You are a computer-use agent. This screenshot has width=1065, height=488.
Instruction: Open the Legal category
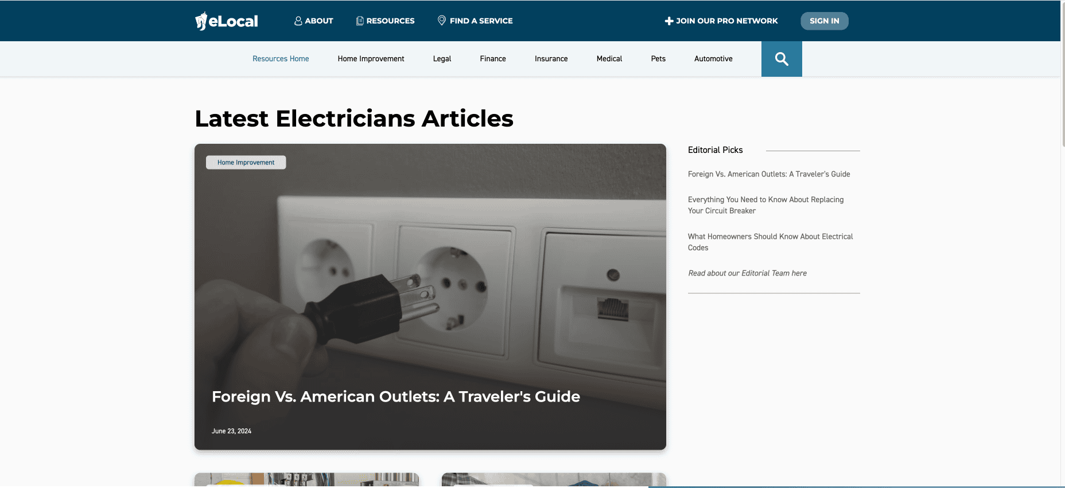coord(442,59)
